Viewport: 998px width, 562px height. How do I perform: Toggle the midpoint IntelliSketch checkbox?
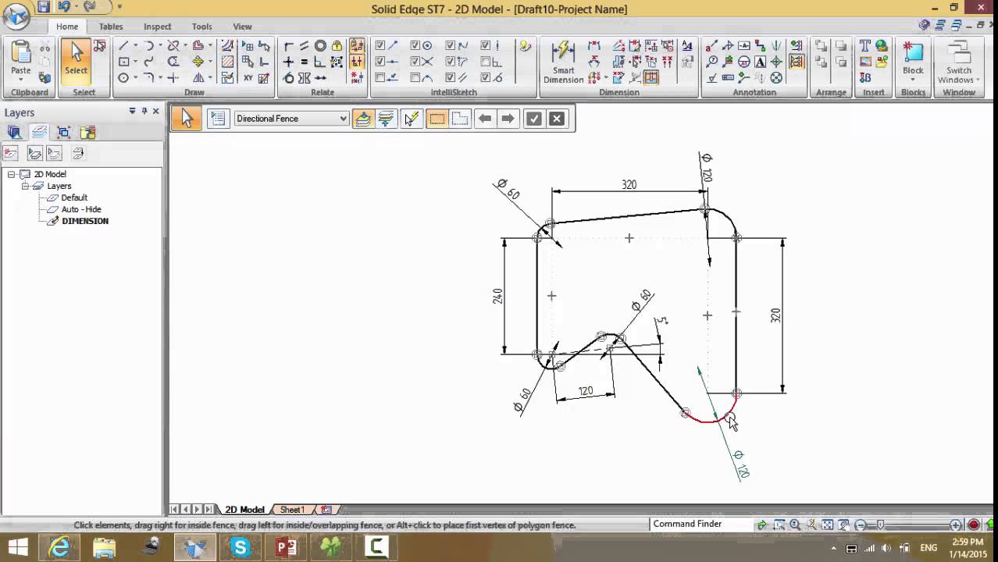click(x=380, y=61)
